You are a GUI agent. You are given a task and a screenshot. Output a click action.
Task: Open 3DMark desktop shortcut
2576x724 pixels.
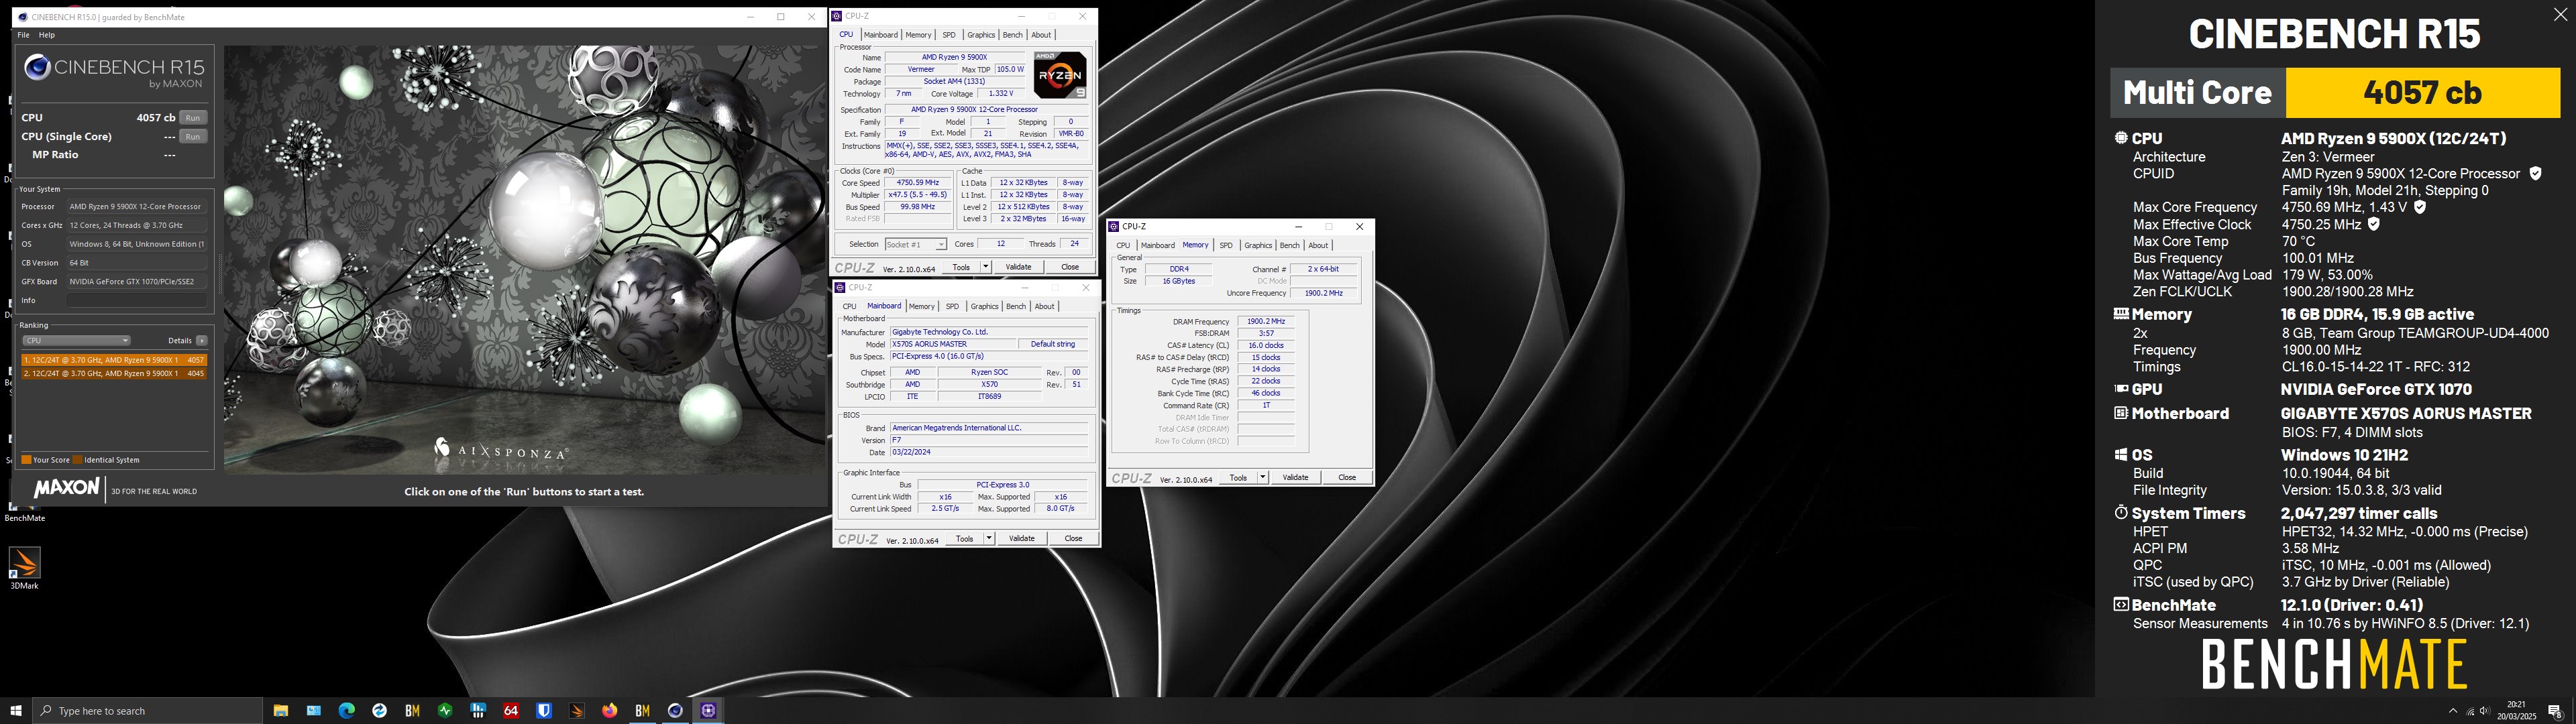24,568
